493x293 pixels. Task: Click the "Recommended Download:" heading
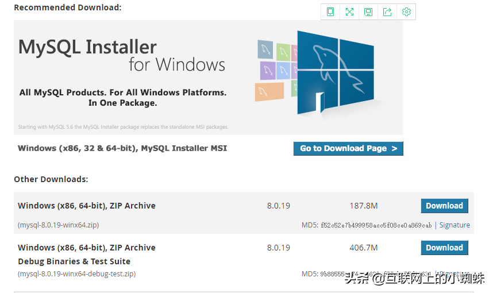coord(68,7)
